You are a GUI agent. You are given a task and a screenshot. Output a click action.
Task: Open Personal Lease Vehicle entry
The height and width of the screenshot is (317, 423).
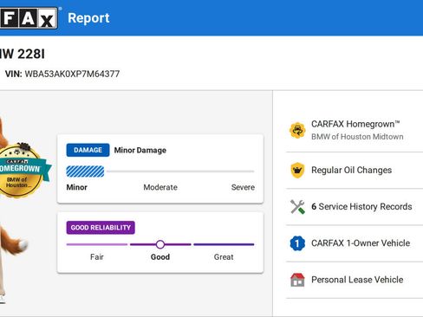[x=355, y=280]
